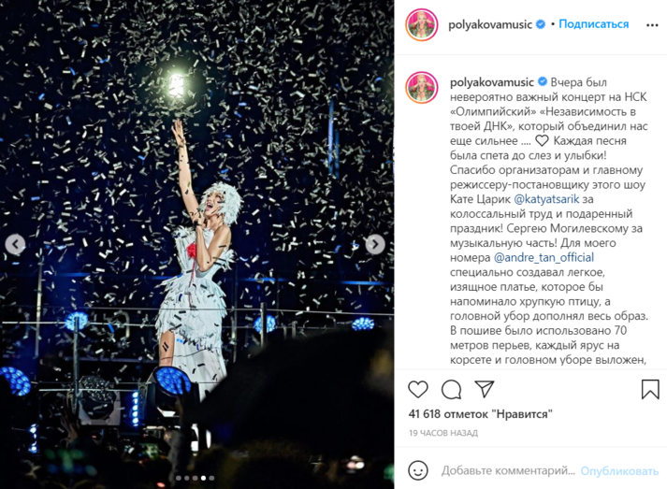Click the Добавьте комментарий input field
Screen dimensions: 667x489
coord(508,470)
